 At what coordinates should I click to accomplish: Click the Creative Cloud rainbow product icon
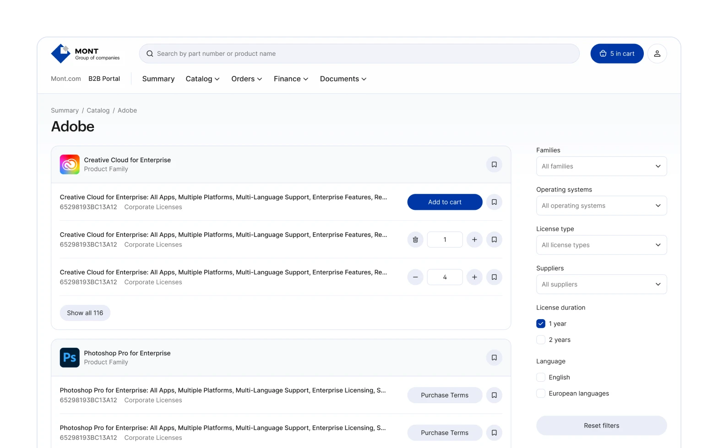pyautogui.click(x=70, y=165)
